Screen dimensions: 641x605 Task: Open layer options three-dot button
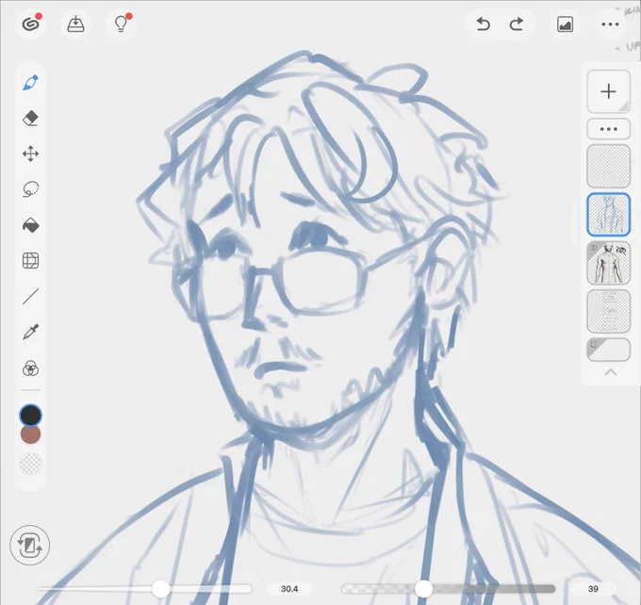point(609,129)
